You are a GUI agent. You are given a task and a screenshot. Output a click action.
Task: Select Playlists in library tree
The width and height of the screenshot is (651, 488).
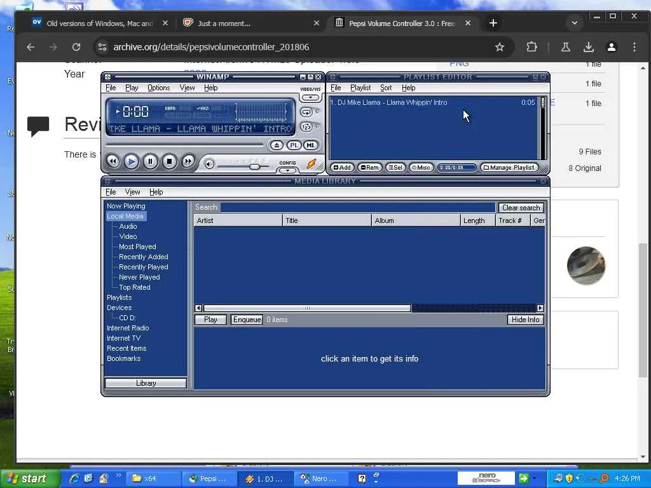(119, 297)
